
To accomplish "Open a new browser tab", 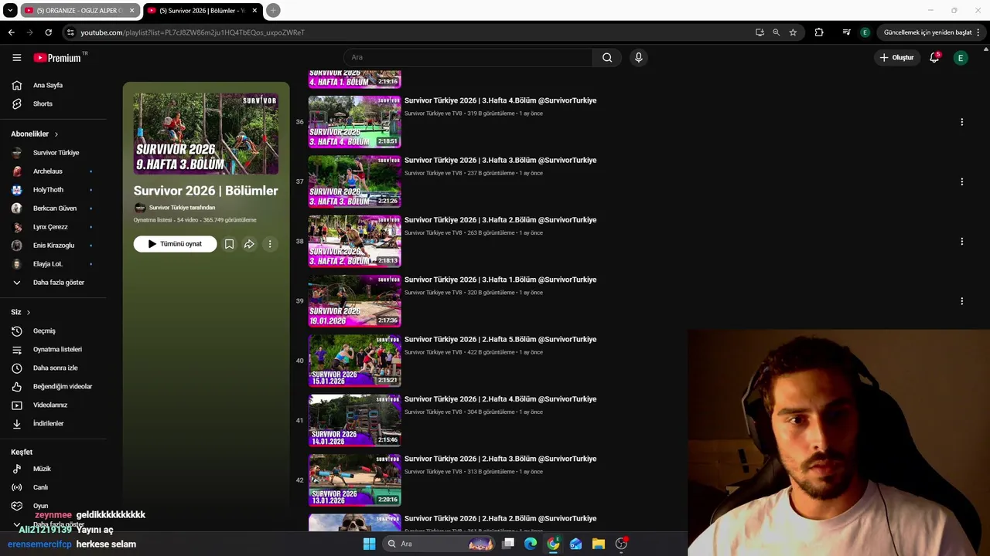I will tap(273, 10).
